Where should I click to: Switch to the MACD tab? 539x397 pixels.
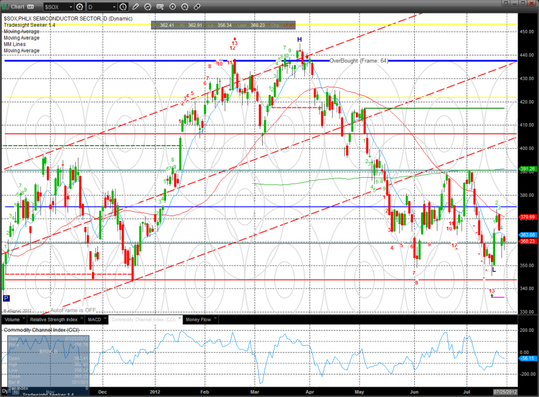[x=94, y=320]
